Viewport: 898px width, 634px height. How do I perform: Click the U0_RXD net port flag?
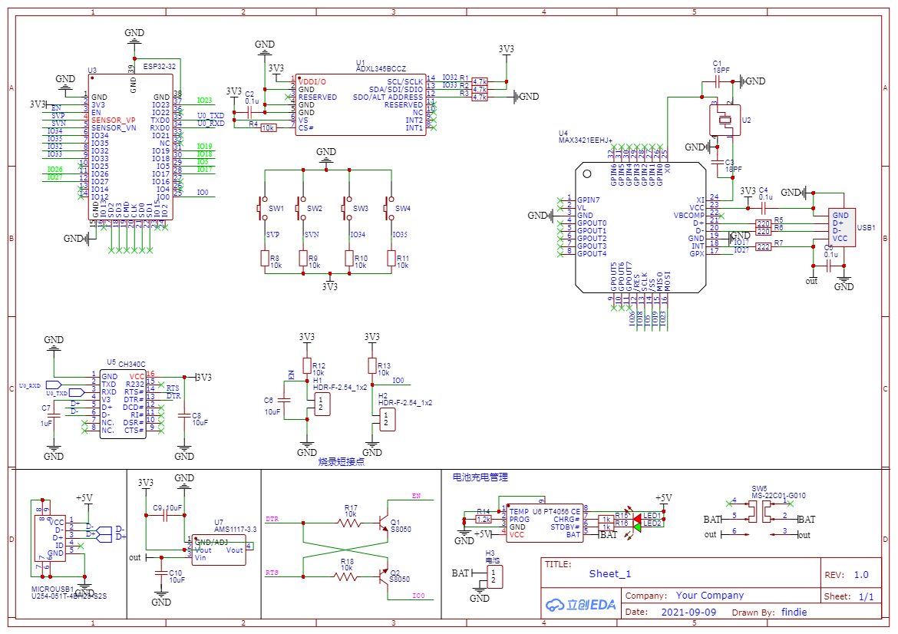click(53, 385)
